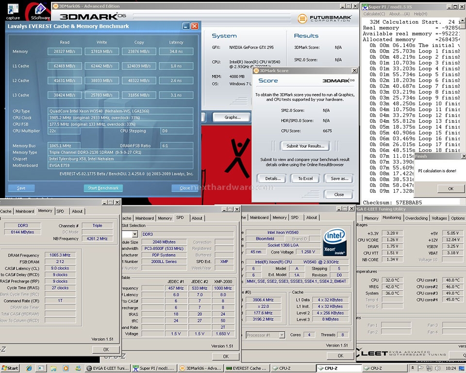Viewport: 466px width, 373px height.
Task: Click the Super PI title bar icon
Action: coord(365,6)
